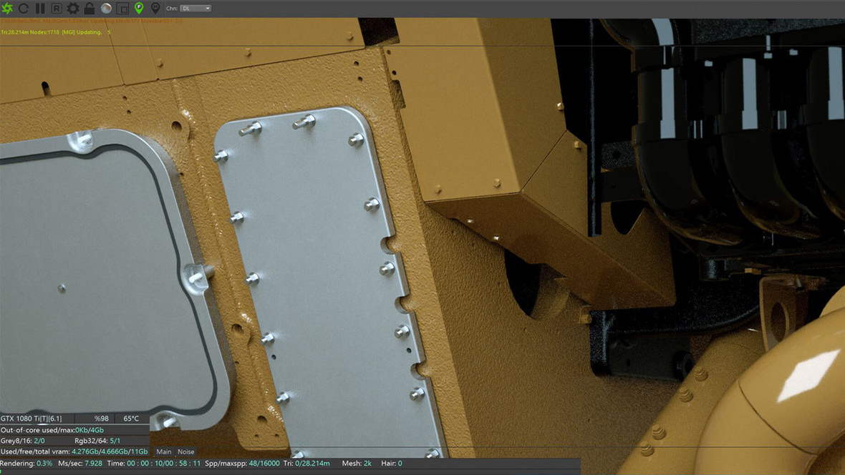The width and height of the screenshot is (845, 475).
Task: Pause the interactive render
Action: tap(40, 9)
